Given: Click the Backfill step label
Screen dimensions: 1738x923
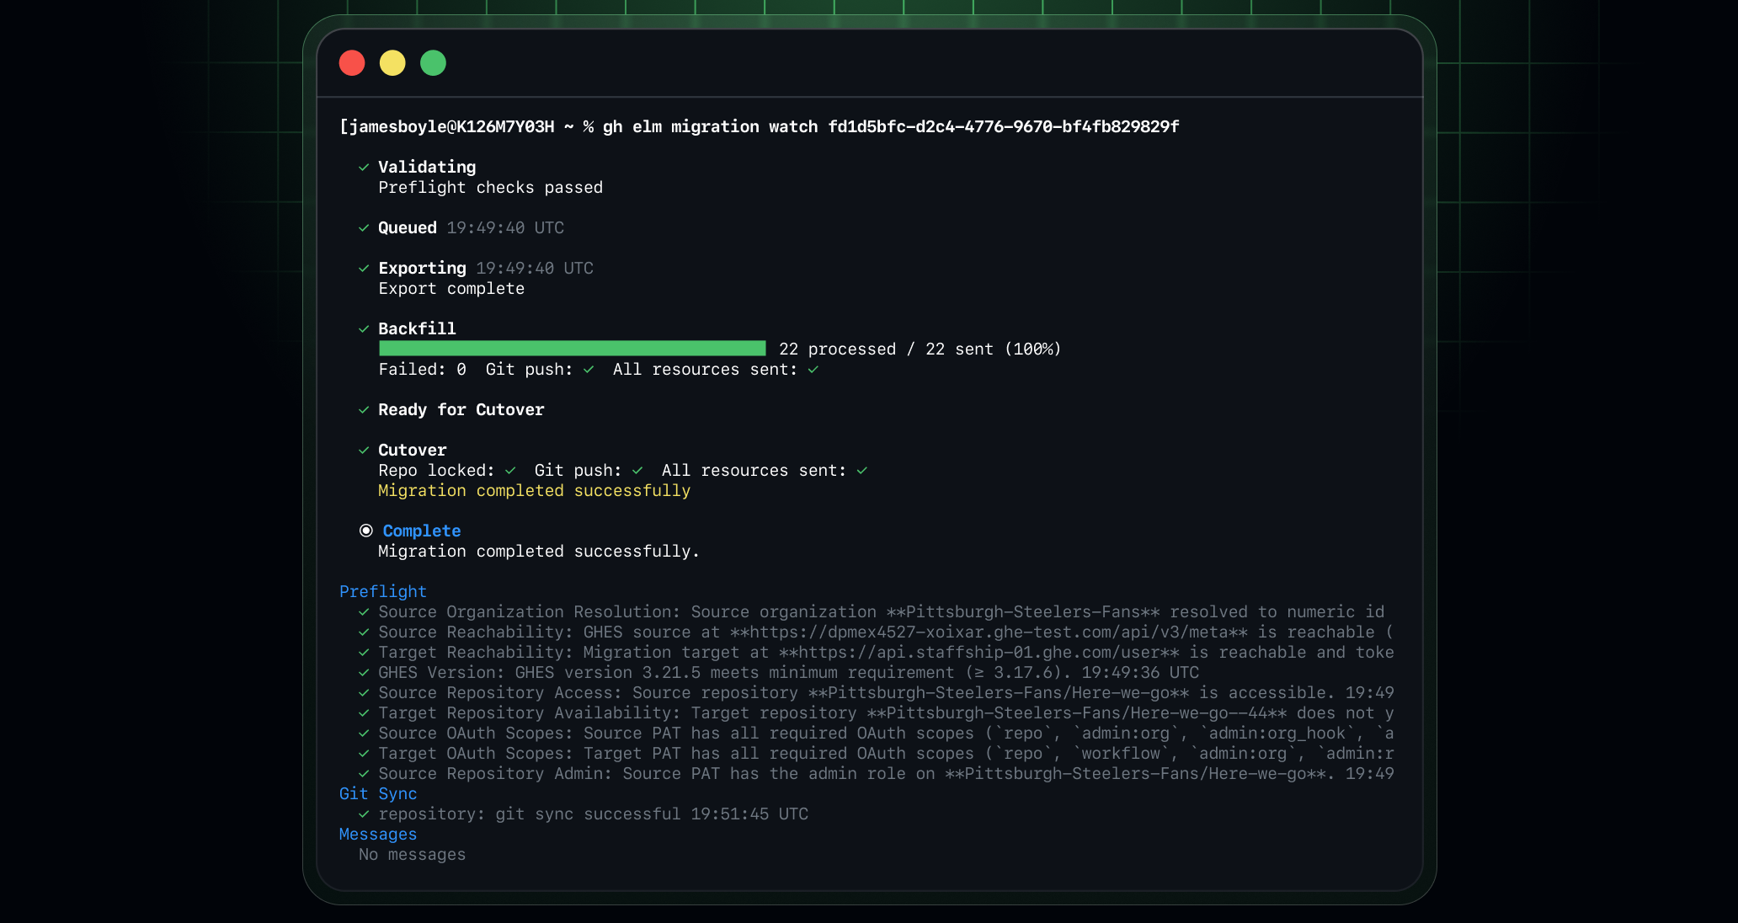Looking at the screenshot, I should click(417, 329).
